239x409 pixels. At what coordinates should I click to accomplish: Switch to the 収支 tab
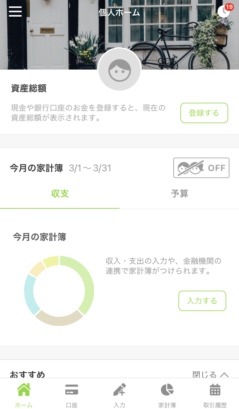click(x=60, y=193)
